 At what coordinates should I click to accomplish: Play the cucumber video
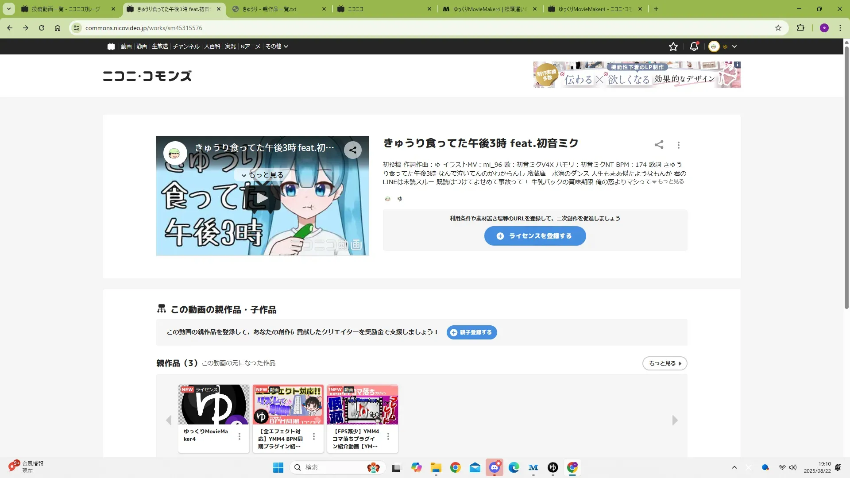pyautogui.click(x=262, y=198)
